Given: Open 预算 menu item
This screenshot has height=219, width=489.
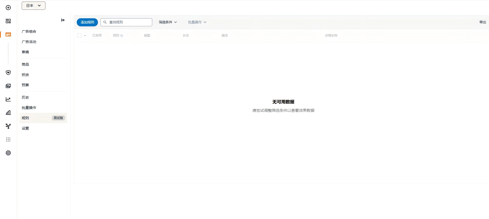Looking at the screenshot, I should 25,85.
